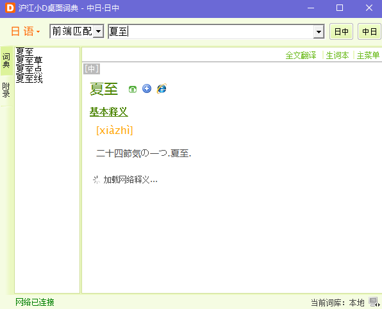Select 夏至点 in the word list
Screen dimensions: 382x309
(x=29, y=70)
